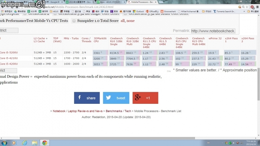
Task: Click the 259.5 Cinebench R15 multi score
Action: 199,53
